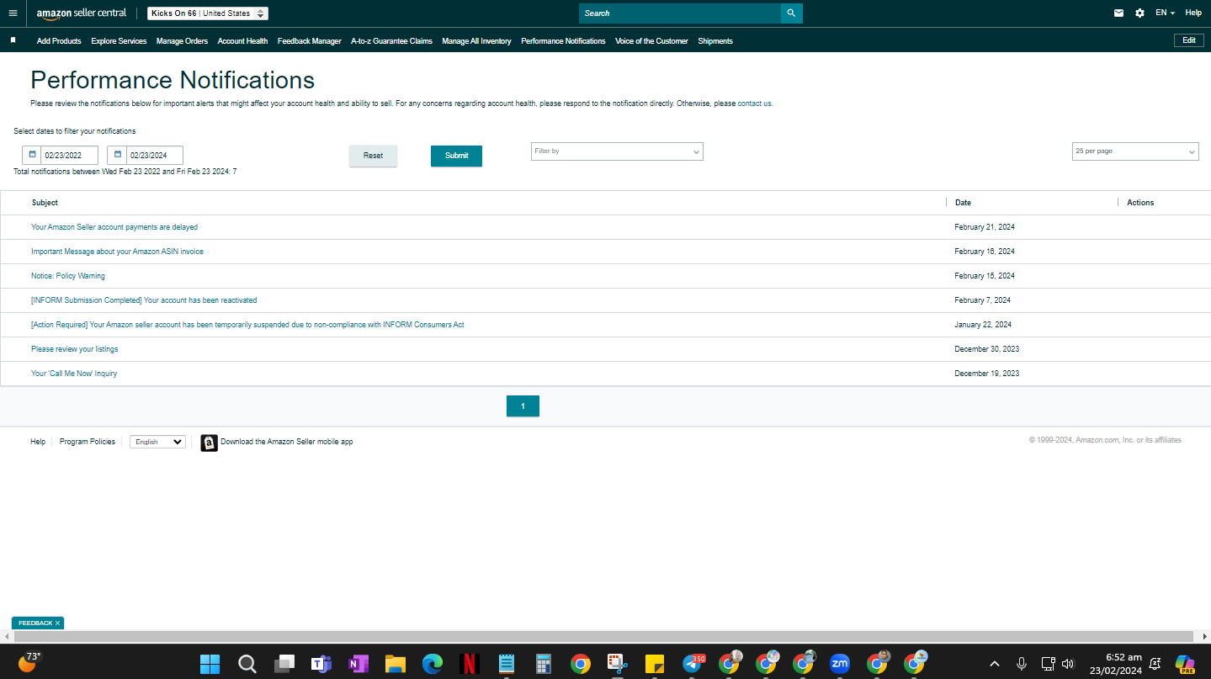Open Telegram from taskbar
This screenshot has width=1211, height=679.
pyautogui.click(x=693, y=664)
